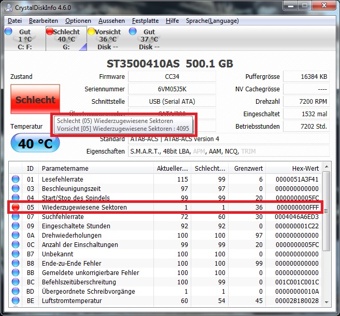The width and height of the screenshot is (340, 316).
Task: Click the SMART list scrollbar thumb
Action: pyautogui.click(x=327, y=211)
